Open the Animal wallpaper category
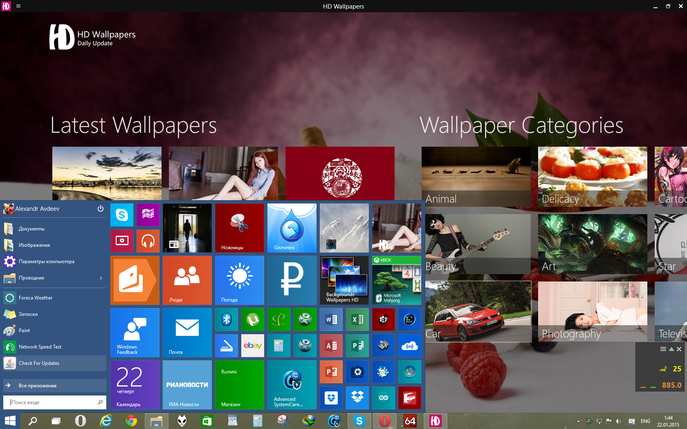The height and width of the screenshot is (429, 687). point(476,177)
